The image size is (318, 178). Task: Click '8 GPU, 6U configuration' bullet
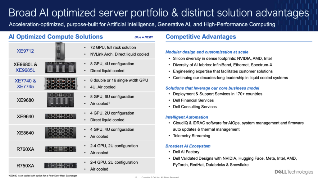112,97
